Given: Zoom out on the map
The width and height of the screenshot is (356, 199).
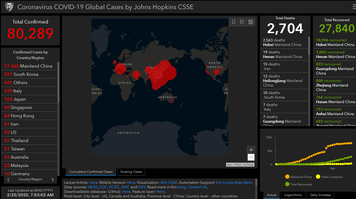Looking at the screenshot, I should tap(251, 157).
